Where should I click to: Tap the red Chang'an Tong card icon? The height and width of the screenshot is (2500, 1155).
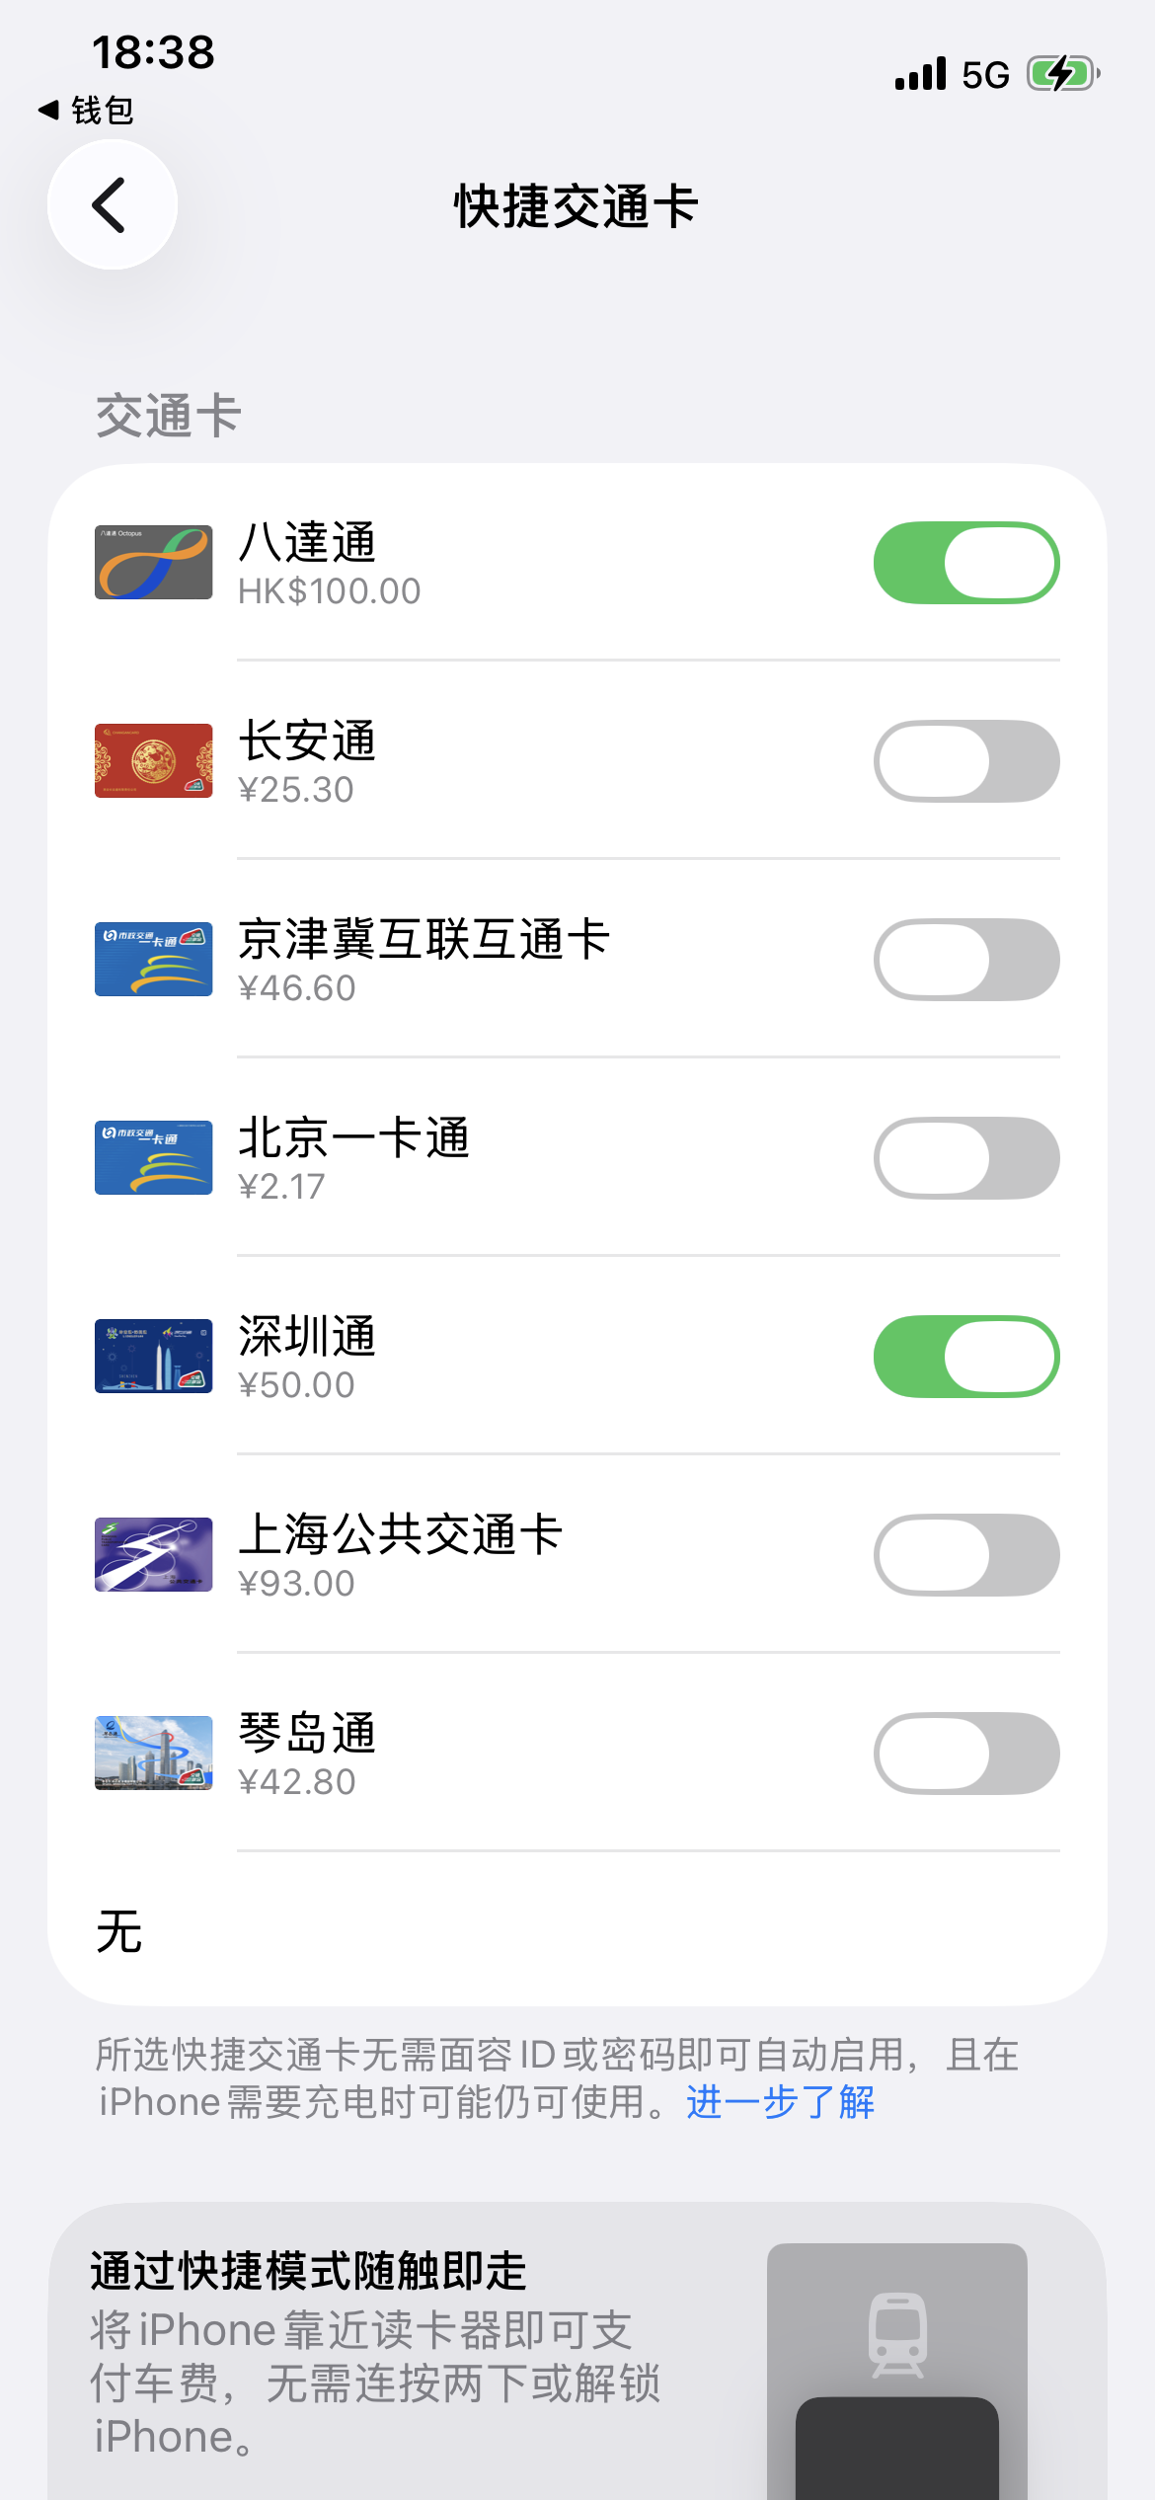153,761
